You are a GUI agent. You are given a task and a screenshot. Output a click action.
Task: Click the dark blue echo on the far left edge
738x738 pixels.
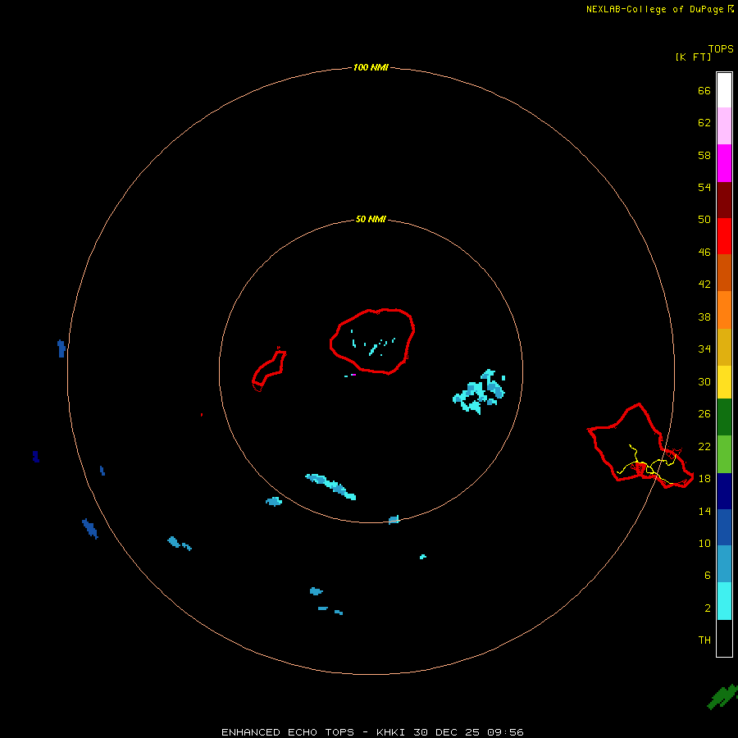pos(36,456)
